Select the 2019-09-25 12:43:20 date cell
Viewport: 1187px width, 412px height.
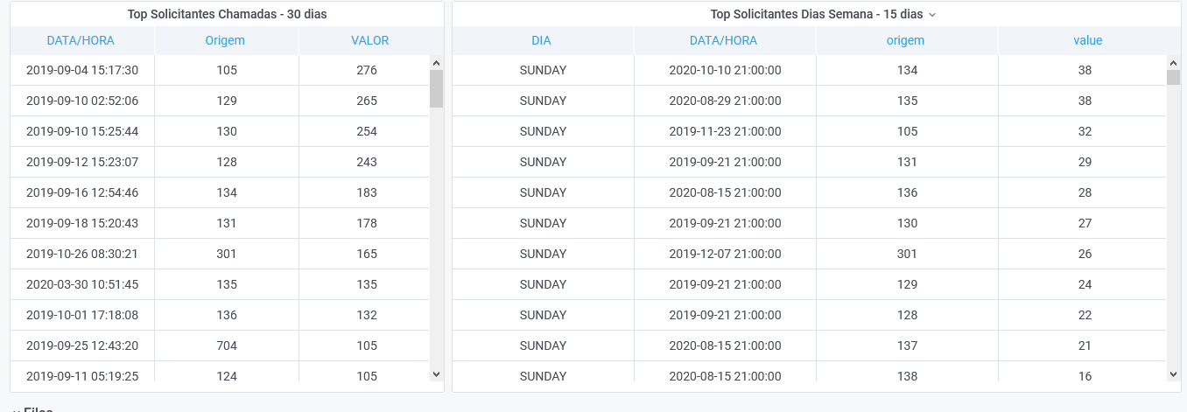tap(82, 346)
